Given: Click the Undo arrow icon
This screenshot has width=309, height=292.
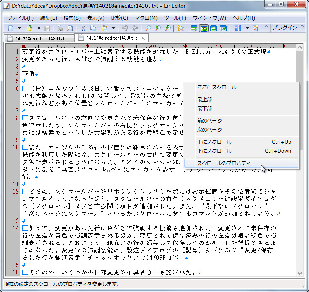Looking at the screenshot, I should (x=125, y=29).
